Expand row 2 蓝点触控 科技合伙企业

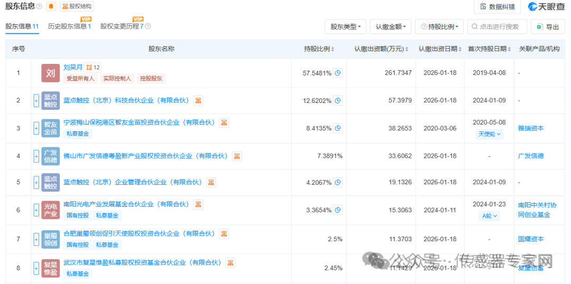pos(36,101)
